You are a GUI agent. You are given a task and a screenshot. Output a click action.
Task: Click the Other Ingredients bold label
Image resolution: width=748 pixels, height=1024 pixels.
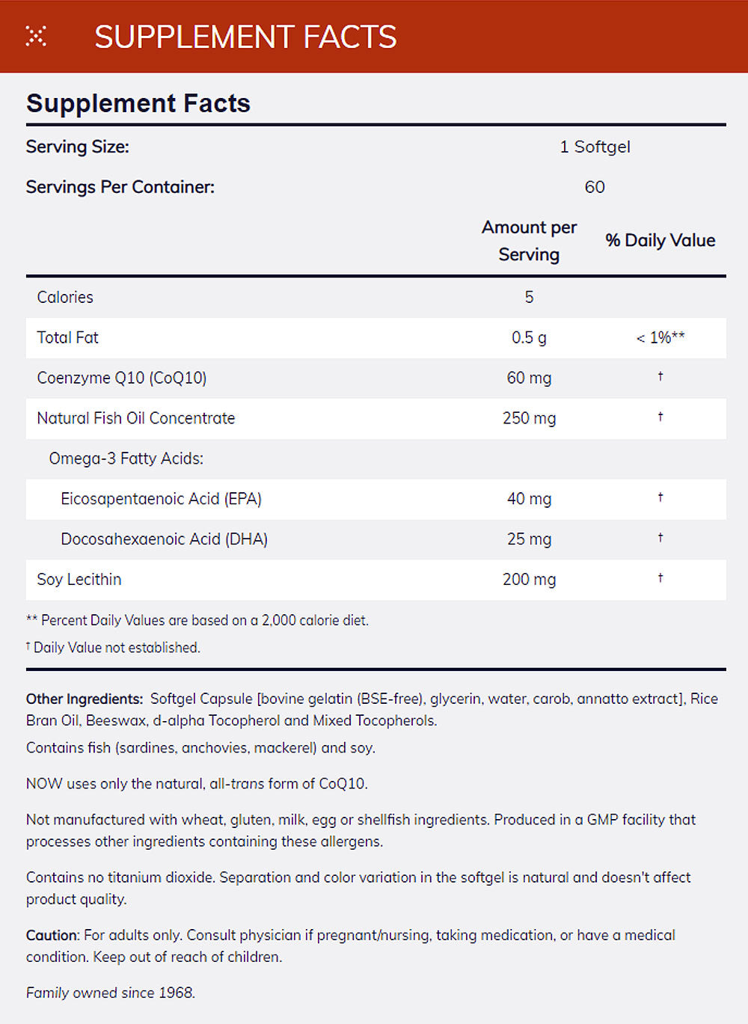pyautogui.click(x=85, y=699)
